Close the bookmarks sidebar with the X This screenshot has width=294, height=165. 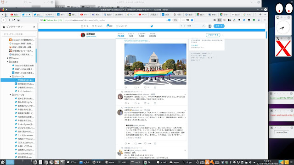tap(34, 27)
